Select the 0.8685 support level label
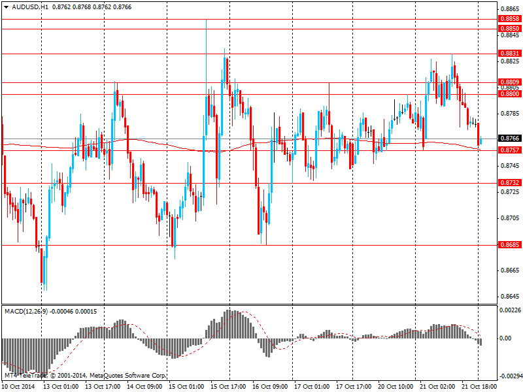523x392 pixels. click(509, 245)
